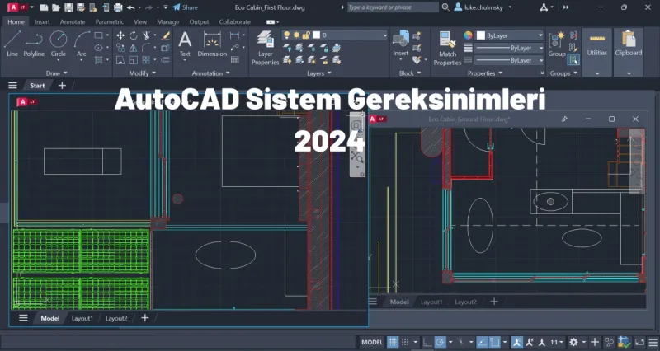This screenshot has height=351, width=660.
Task: Expand the Block panel
Action: pyautogui.click(x=410, y=73)
